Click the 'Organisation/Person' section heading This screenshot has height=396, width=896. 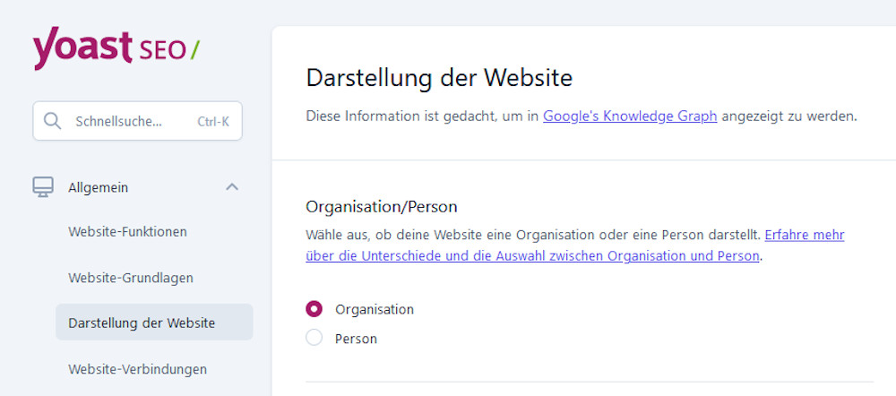click(x=382, y=207)
